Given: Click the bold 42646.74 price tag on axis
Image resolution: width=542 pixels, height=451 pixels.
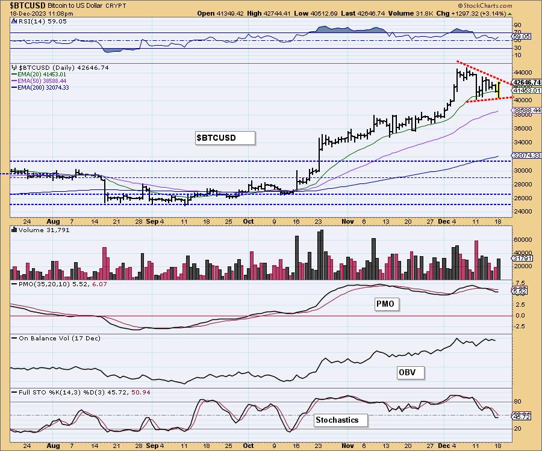Looking at the screenshot, I should (527, 82).
